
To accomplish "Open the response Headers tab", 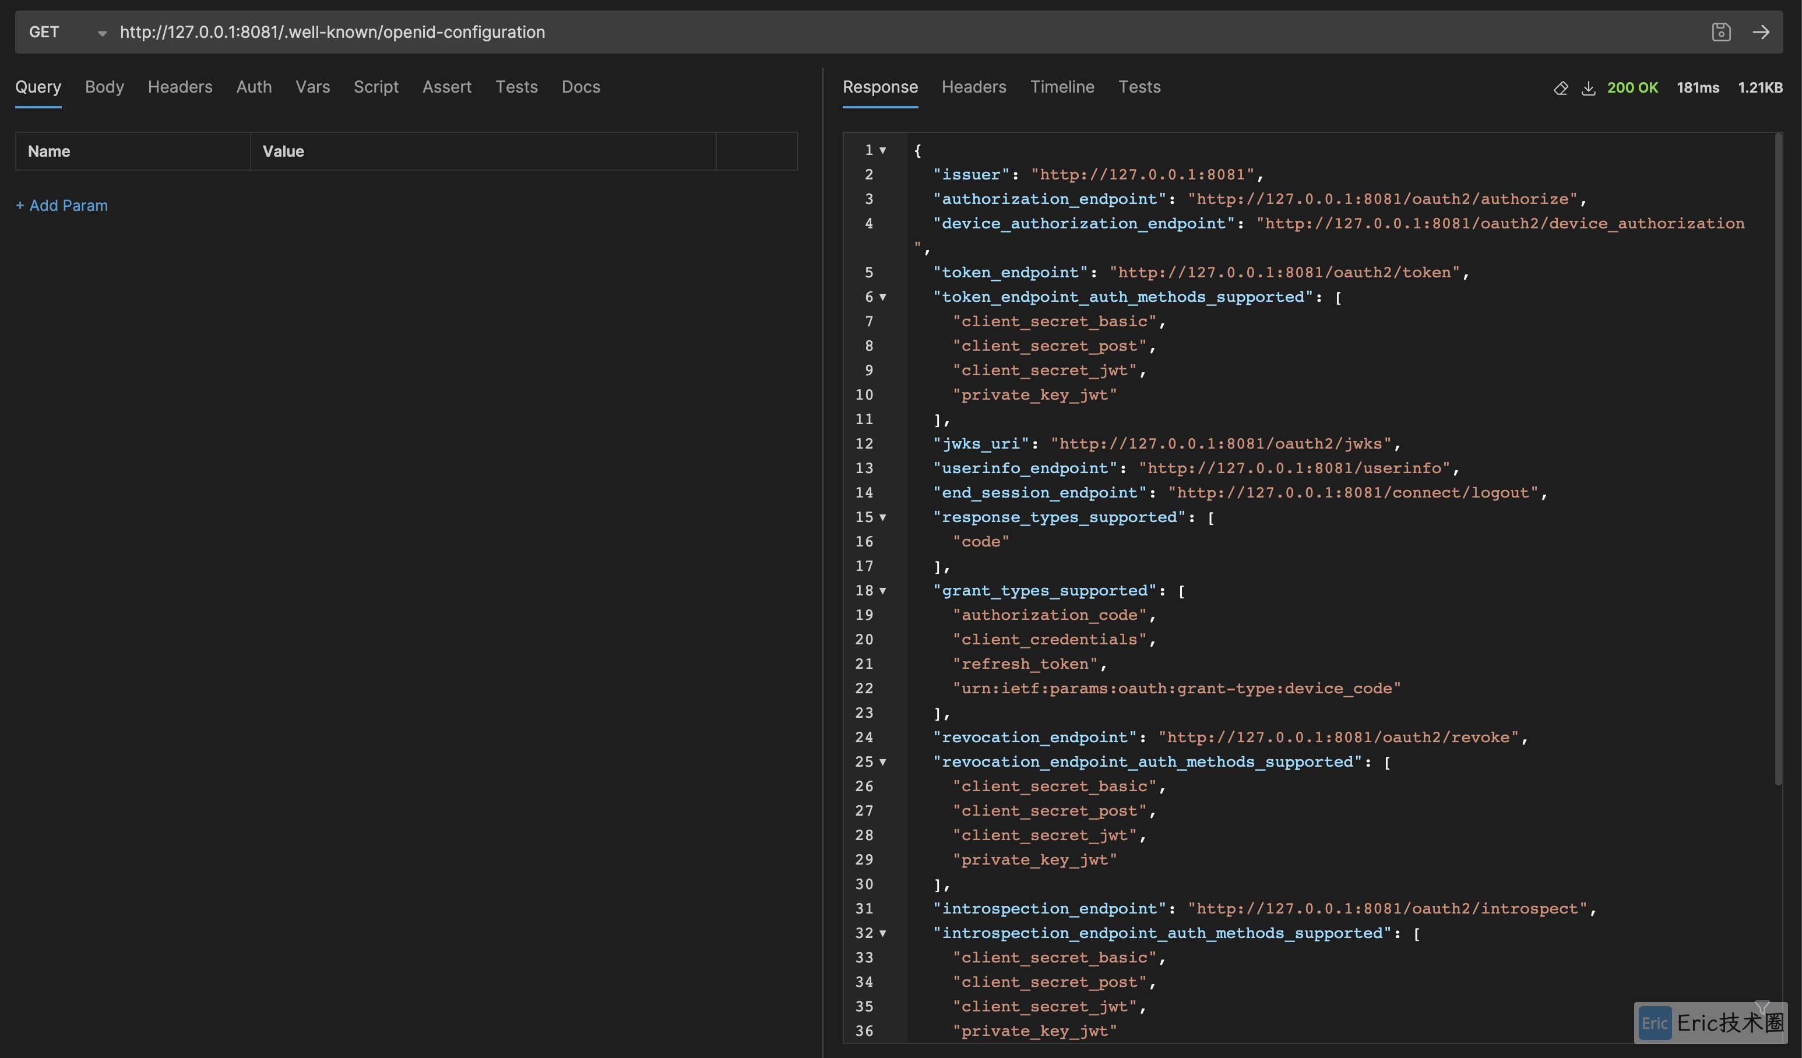I will [x=974, y=87].
